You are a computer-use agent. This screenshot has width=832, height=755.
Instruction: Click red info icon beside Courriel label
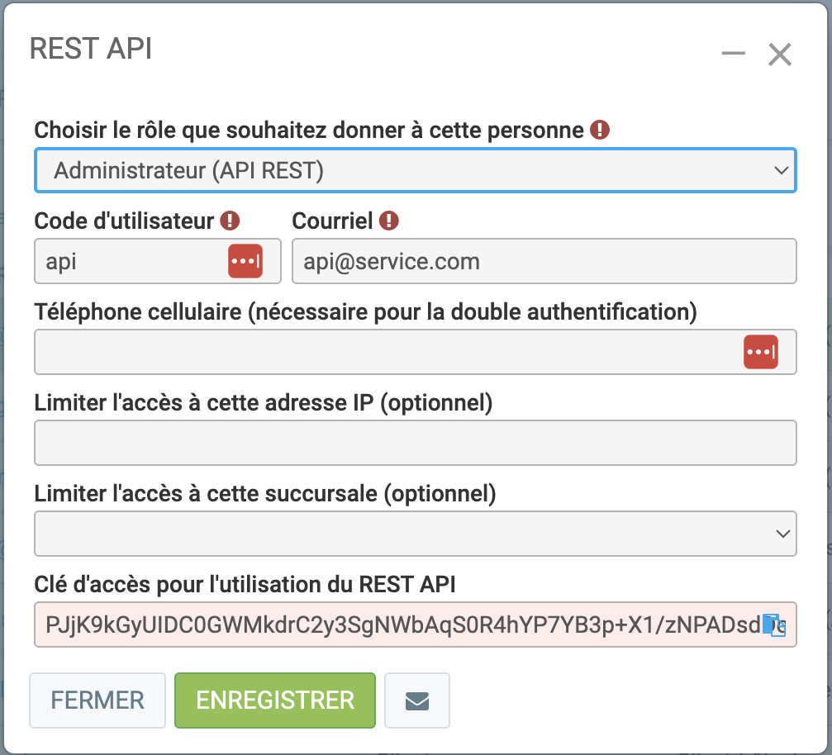click(389, 221)
